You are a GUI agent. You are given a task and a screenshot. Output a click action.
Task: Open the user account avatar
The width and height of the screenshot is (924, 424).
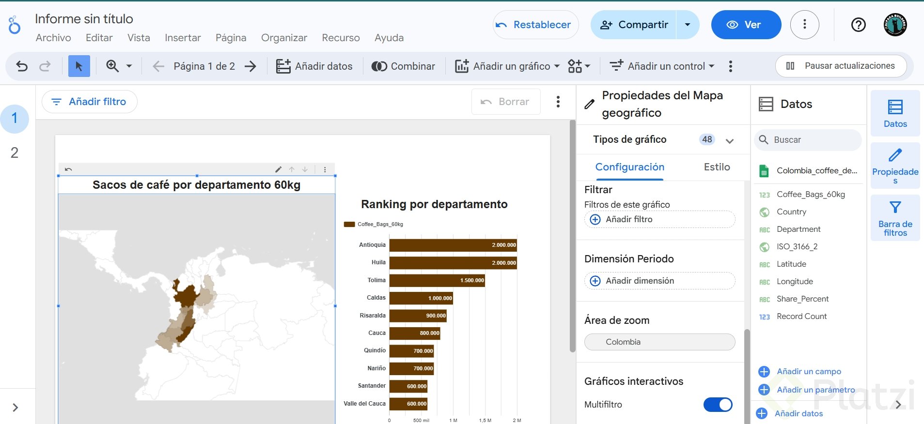(895, 25)
